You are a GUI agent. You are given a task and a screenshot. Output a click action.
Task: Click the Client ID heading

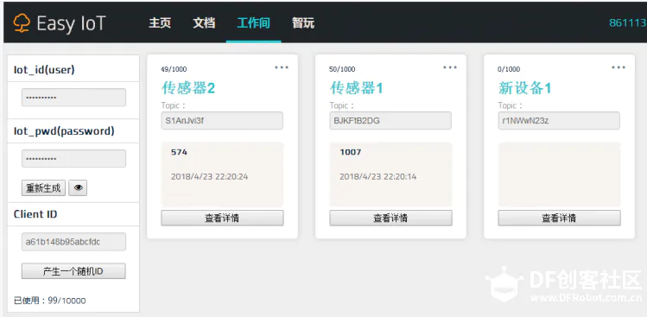pos(35,214)
